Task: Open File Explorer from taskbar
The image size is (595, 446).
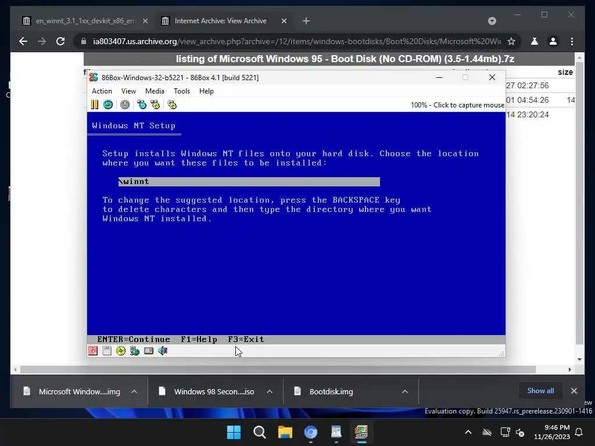Action: coord(285,432)
